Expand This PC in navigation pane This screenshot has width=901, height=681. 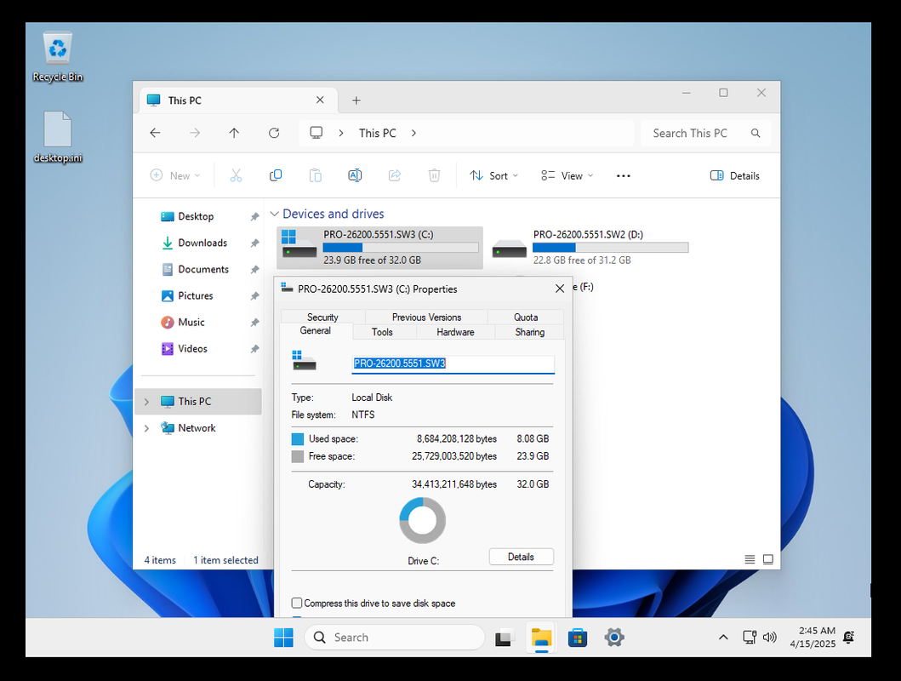[146, 402]
